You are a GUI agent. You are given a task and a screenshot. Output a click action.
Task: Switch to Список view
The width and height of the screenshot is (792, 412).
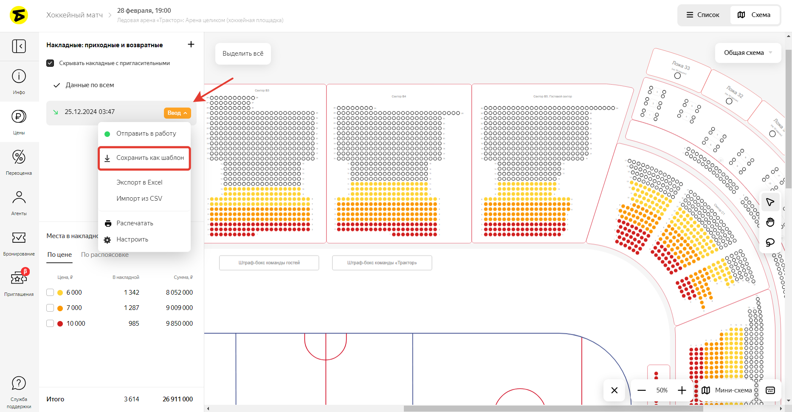click(703, 15)
